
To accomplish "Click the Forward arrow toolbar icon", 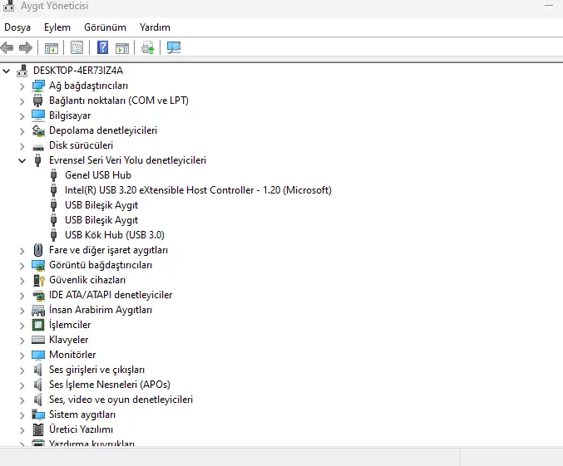I will pyautogui.click(x=26, y=47).
